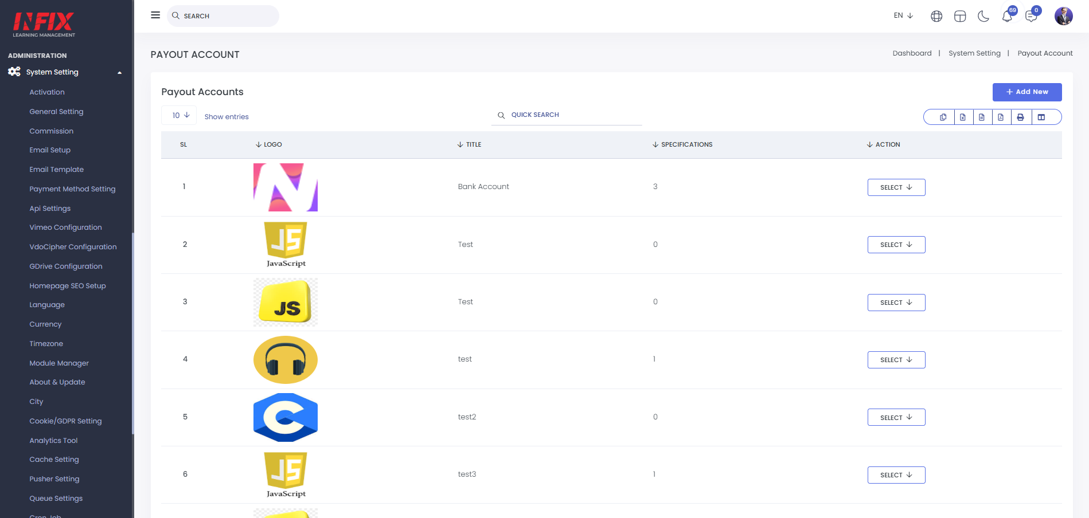Viewport: 1089px width, 518px height.
Task: Open Api Settings in sidebar
Action: click(50, 209)
